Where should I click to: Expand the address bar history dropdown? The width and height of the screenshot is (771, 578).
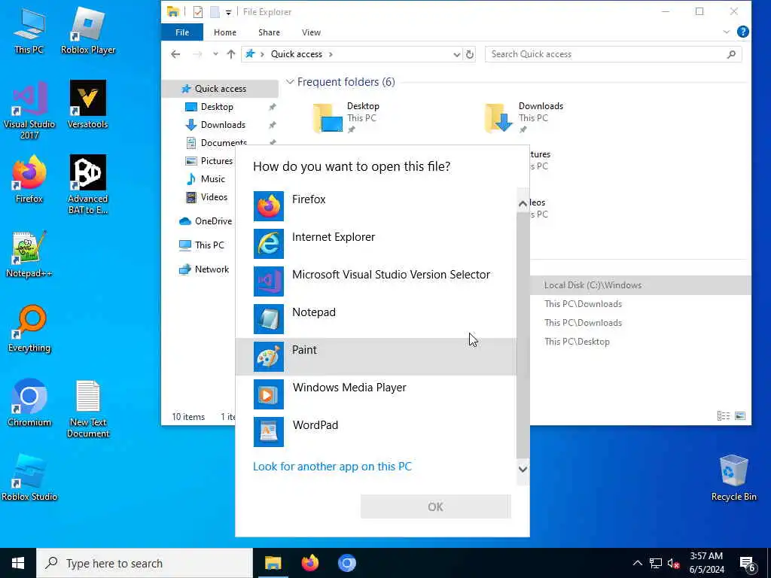point(456,54)
